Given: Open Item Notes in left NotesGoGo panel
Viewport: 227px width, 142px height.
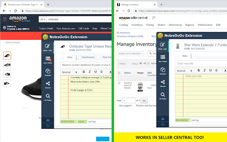Looking at the screenshot, I should point(48,60).
